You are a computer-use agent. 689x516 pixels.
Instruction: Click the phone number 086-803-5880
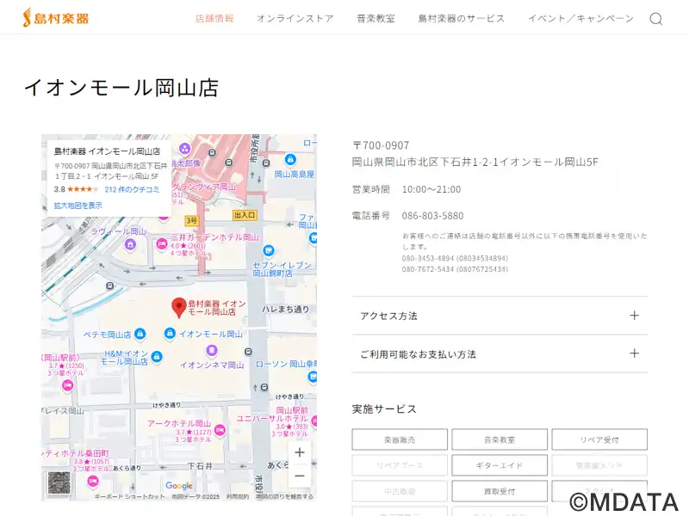pyautogui.click(x=432, y=216)
